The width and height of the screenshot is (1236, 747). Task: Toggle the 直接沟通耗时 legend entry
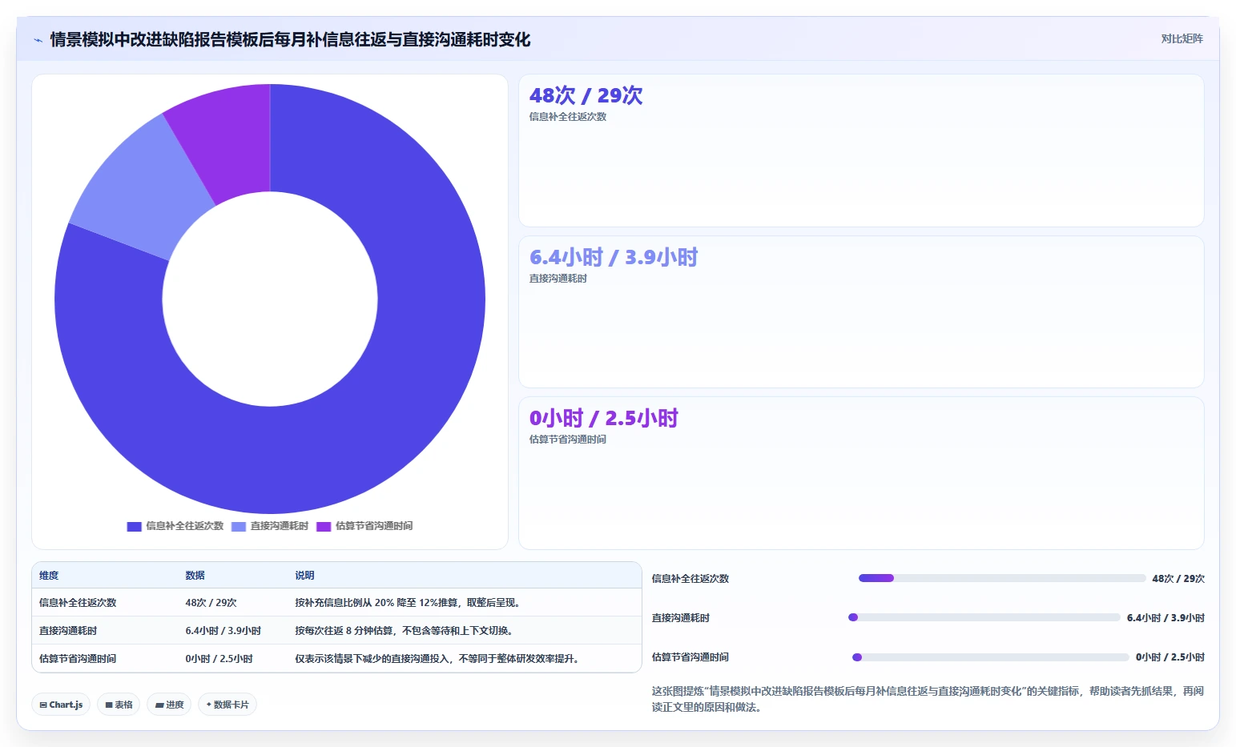pyautogui.click(x=270, y=526)
